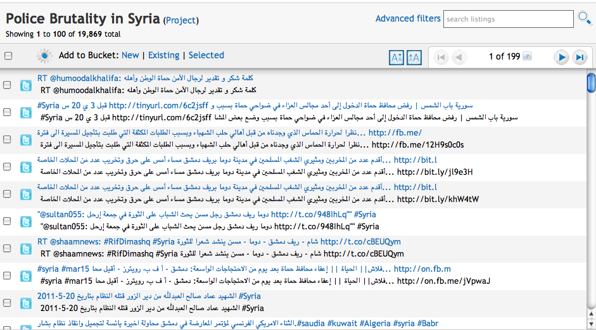
Task: Check the fb.me/12H9s0c0s row checkbox
Action: pyautogui.click(x=7, y=139)
